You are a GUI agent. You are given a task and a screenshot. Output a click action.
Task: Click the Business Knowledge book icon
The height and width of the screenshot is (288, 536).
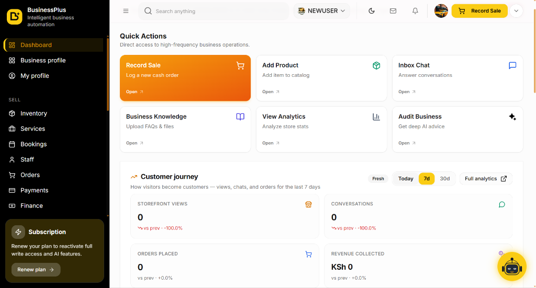tap(240, 117)
